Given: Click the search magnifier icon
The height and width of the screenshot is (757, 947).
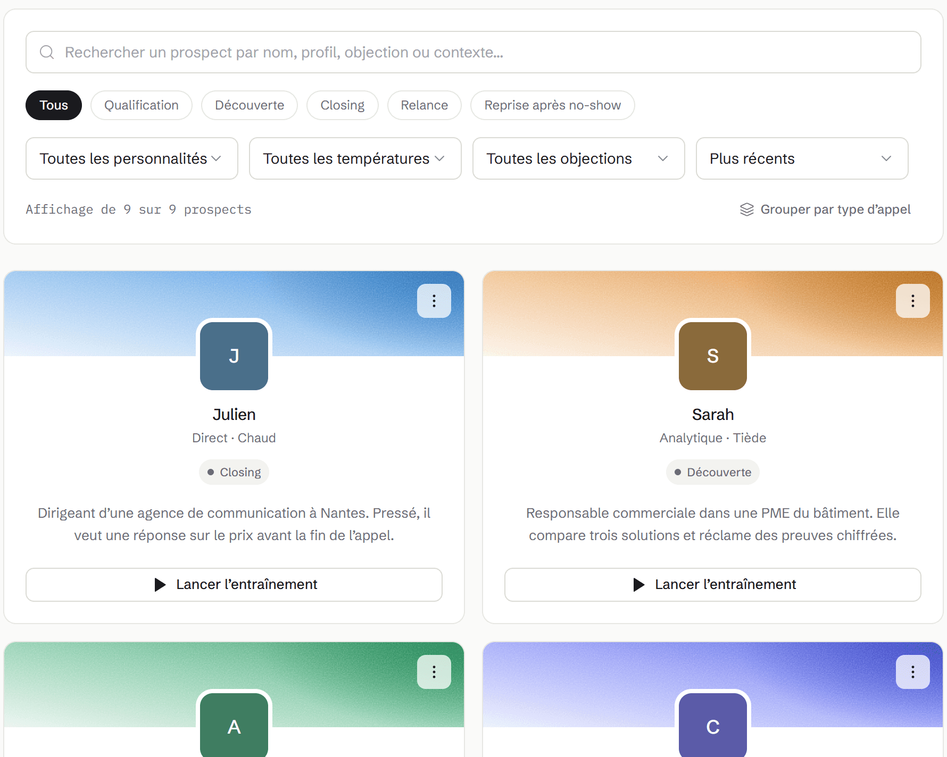Looking at the screenshot, I should 47,52.
